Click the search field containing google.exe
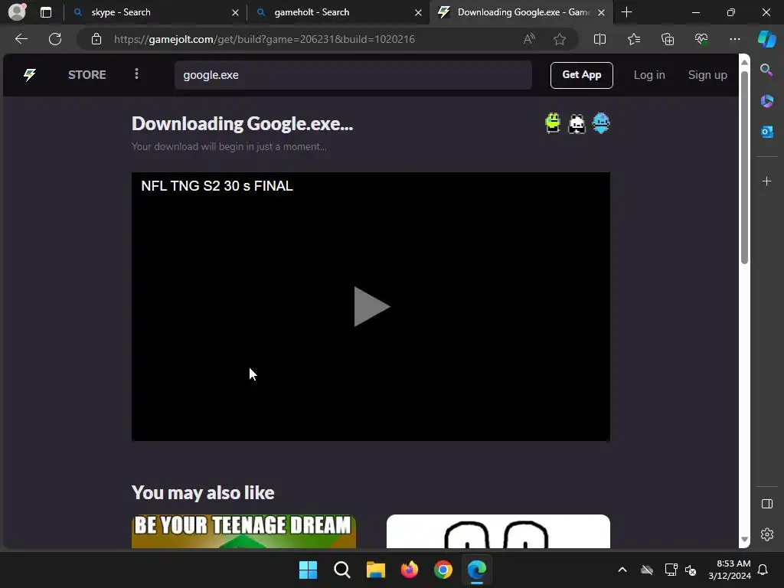This screenshot has height=588, width=784. click(353, 75)
